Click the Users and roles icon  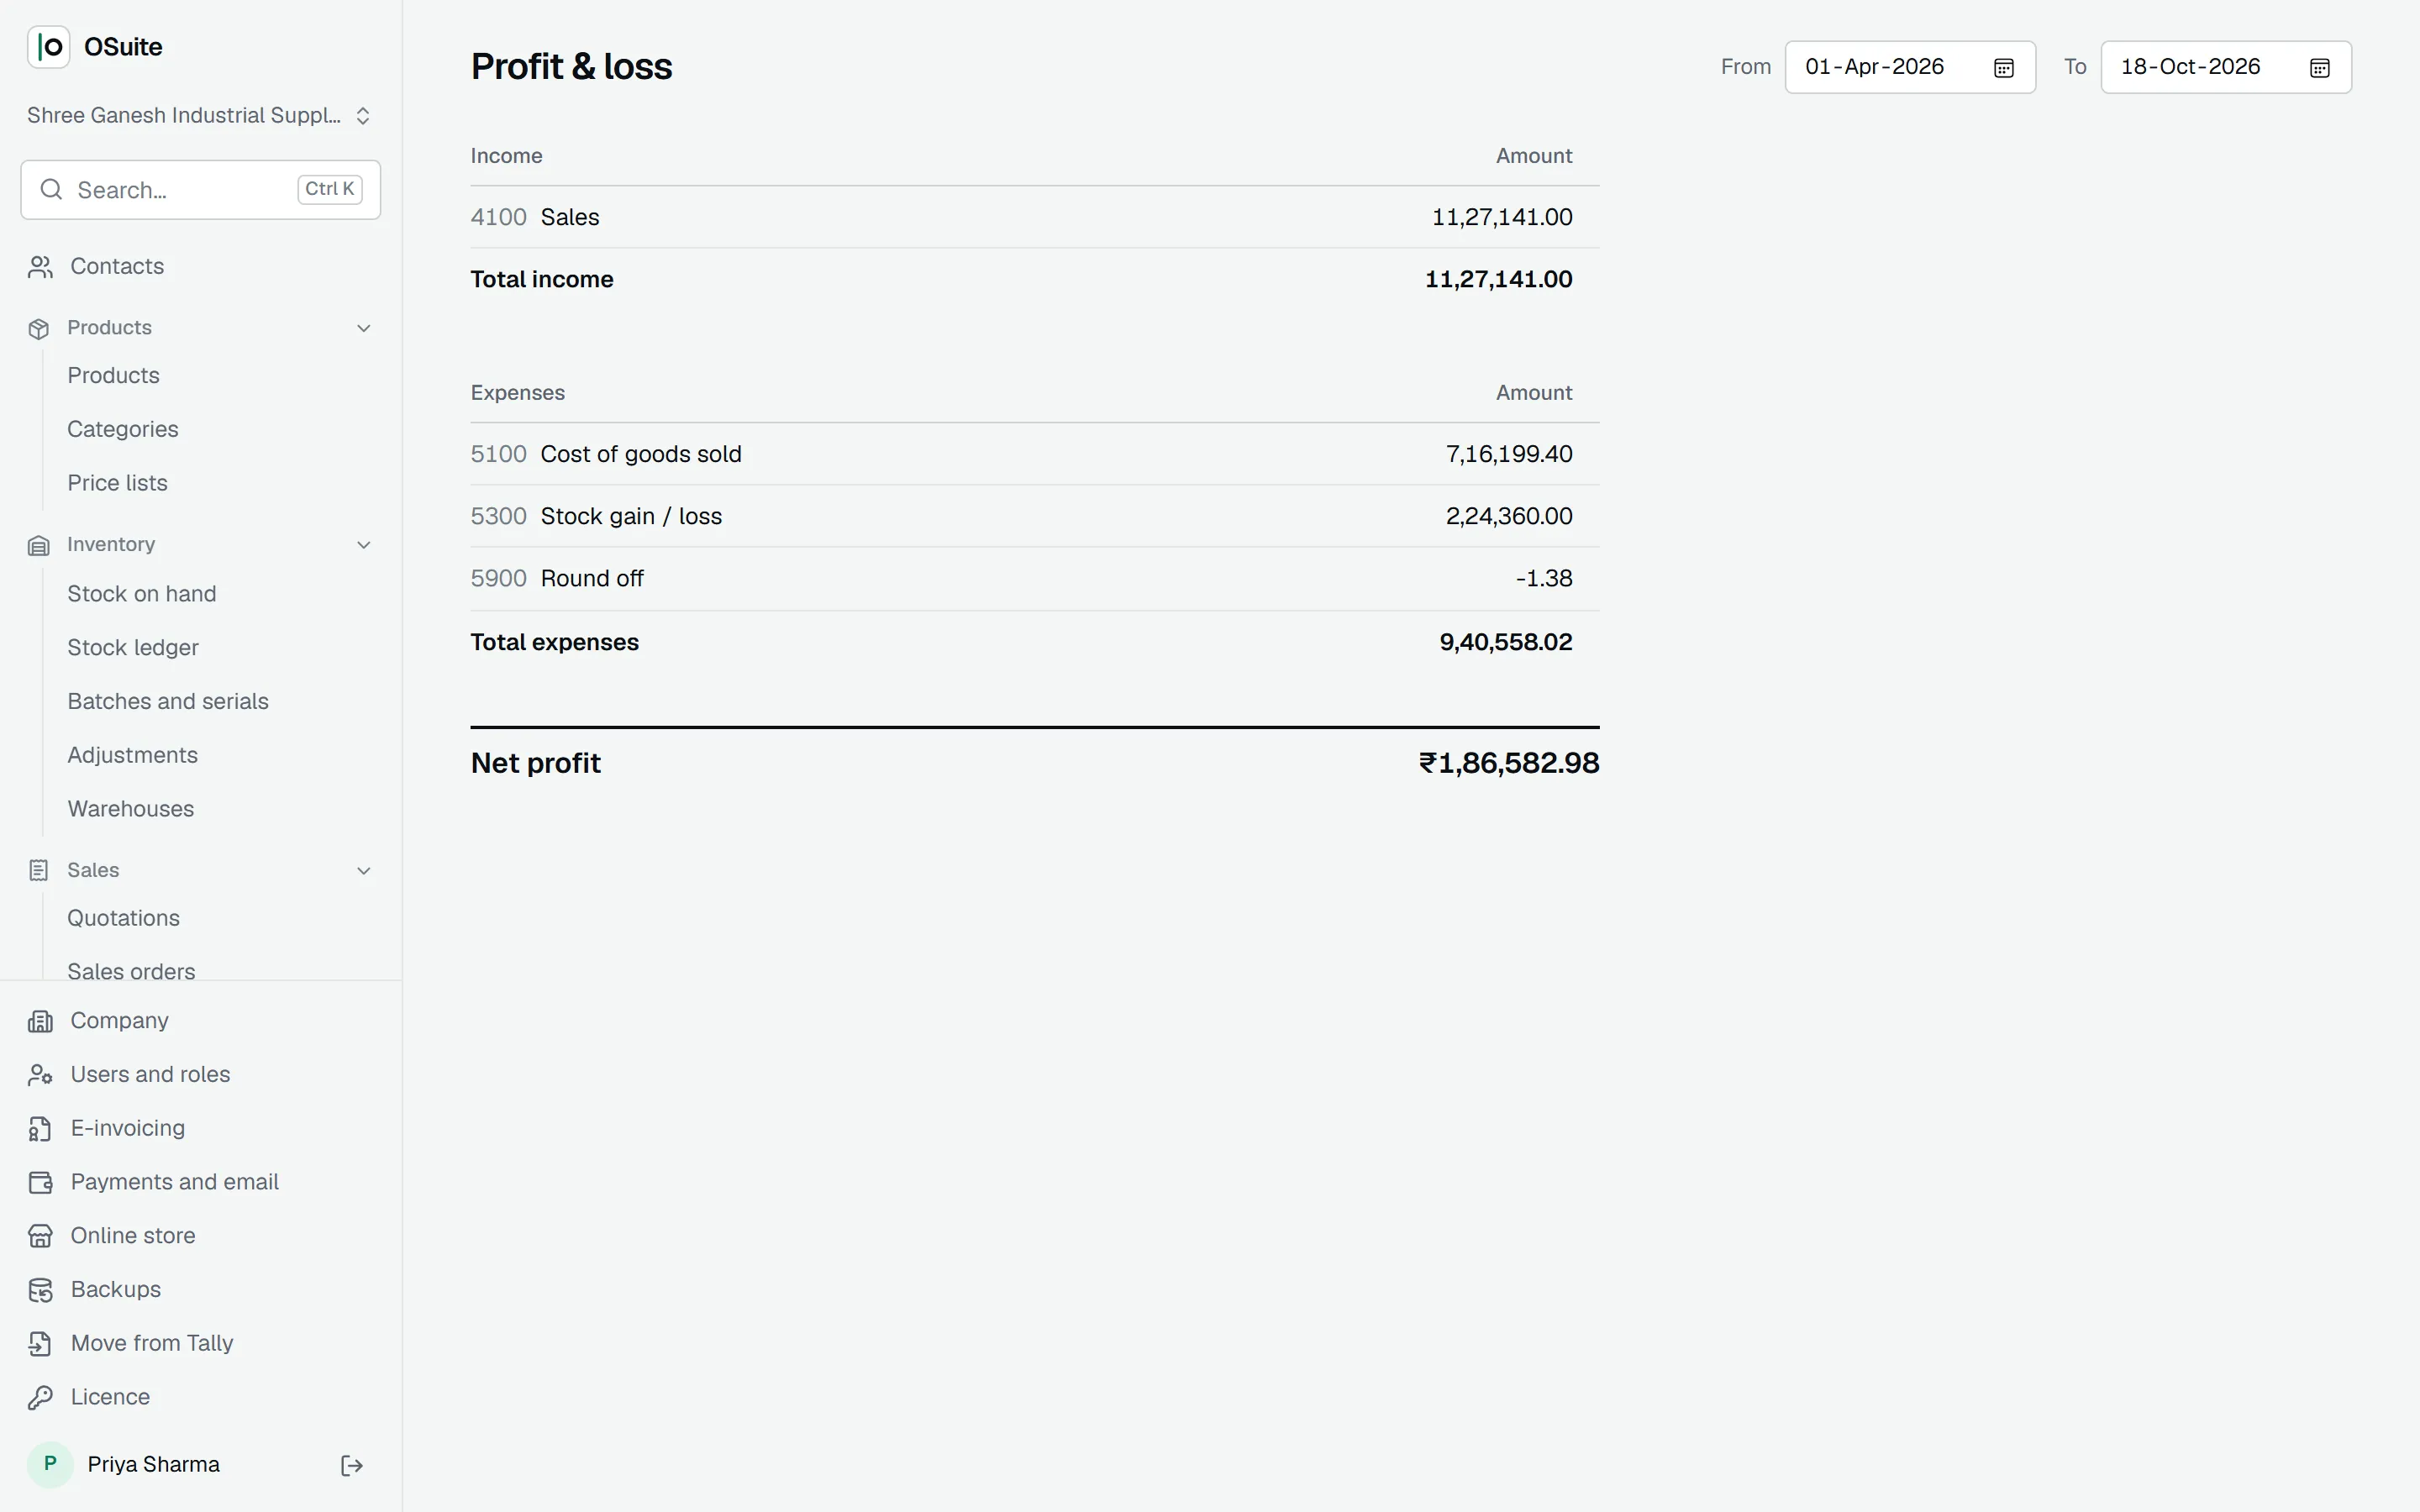pyautogui.click(x=40, y=1075)
